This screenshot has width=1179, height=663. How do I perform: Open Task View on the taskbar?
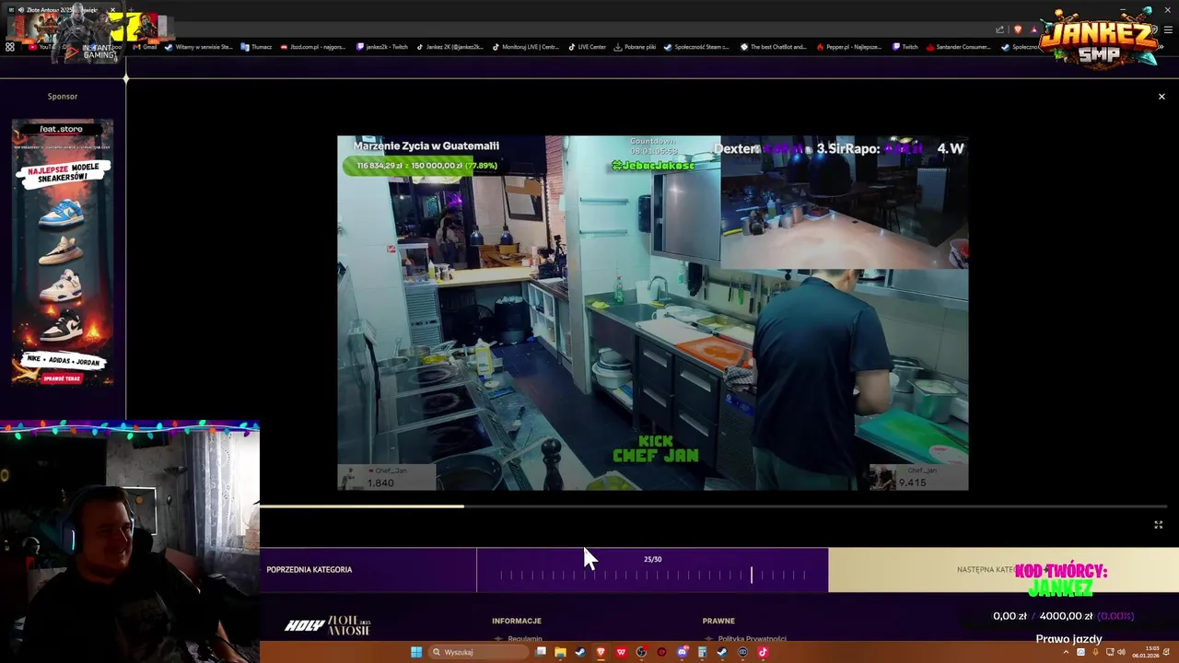[x=541, y=652]
